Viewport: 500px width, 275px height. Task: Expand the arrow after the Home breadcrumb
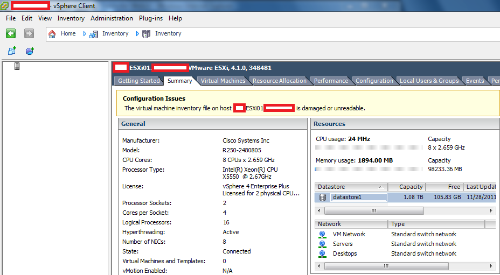pos(85,33)
